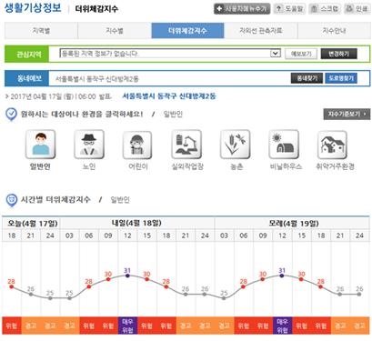
Task: Select the 일반인 (general public) icon
Action: 40,145
